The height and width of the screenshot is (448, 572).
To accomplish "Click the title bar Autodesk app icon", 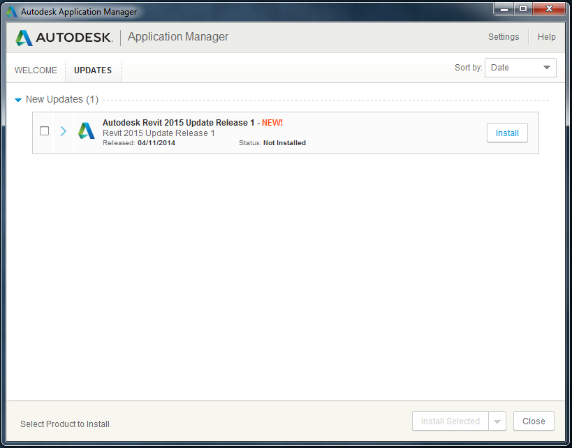I will point(12,12).
